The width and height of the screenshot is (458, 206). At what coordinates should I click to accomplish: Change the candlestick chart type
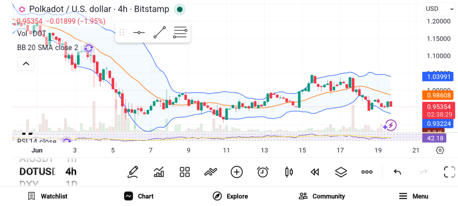tap(289, 172)
